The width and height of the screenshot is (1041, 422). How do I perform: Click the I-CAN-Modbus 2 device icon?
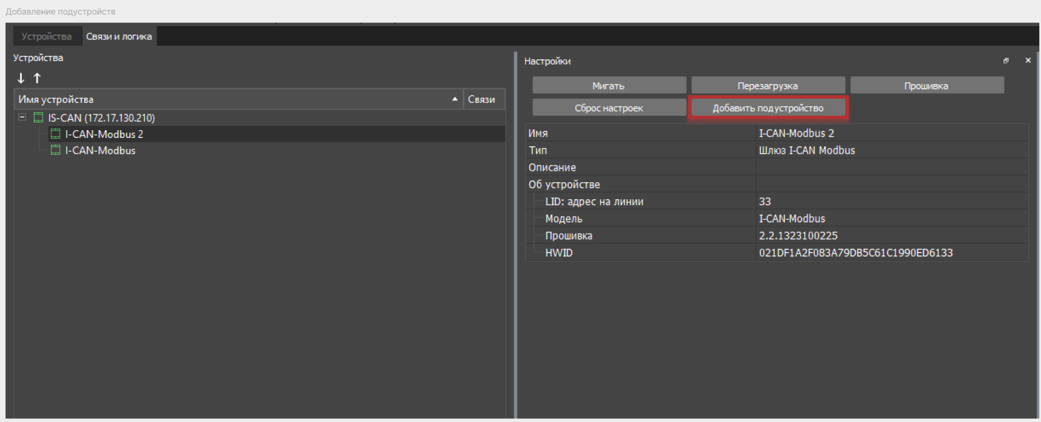click(x=56, y=134)
